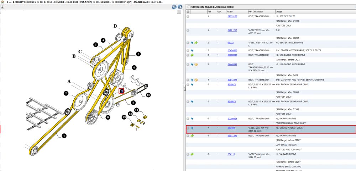Go to the home page icon
The image size is (356, 171).
pyautogui.click(x=2, y=2)
